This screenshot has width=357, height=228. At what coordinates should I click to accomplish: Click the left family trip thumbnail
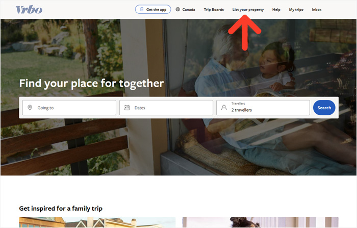(x=97, y=222)
